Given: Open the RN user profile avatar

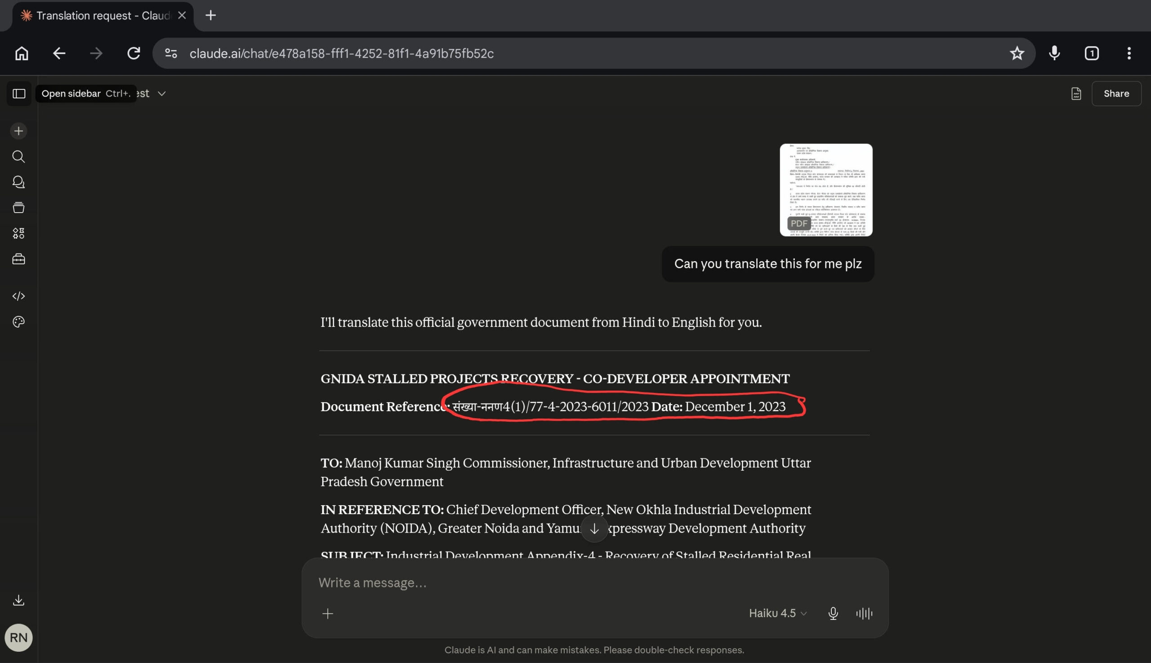Looking at the screenshot, I should tap(19, 637).
